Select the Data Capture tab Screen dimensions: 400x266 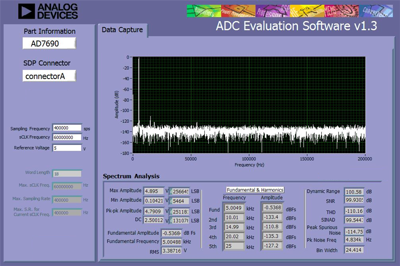tap(122, 30)
